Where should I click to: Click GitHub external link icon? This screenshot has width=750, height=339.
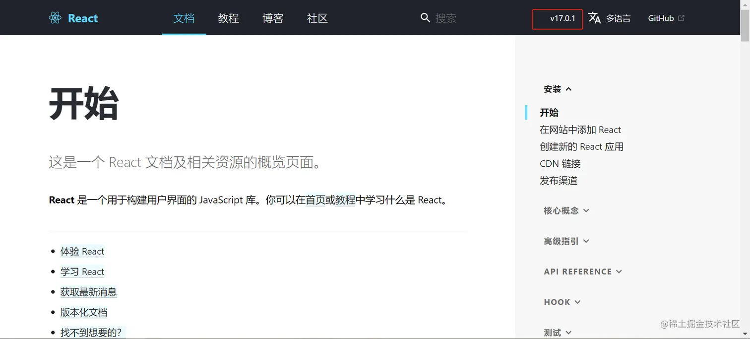(x=682, y=18)
